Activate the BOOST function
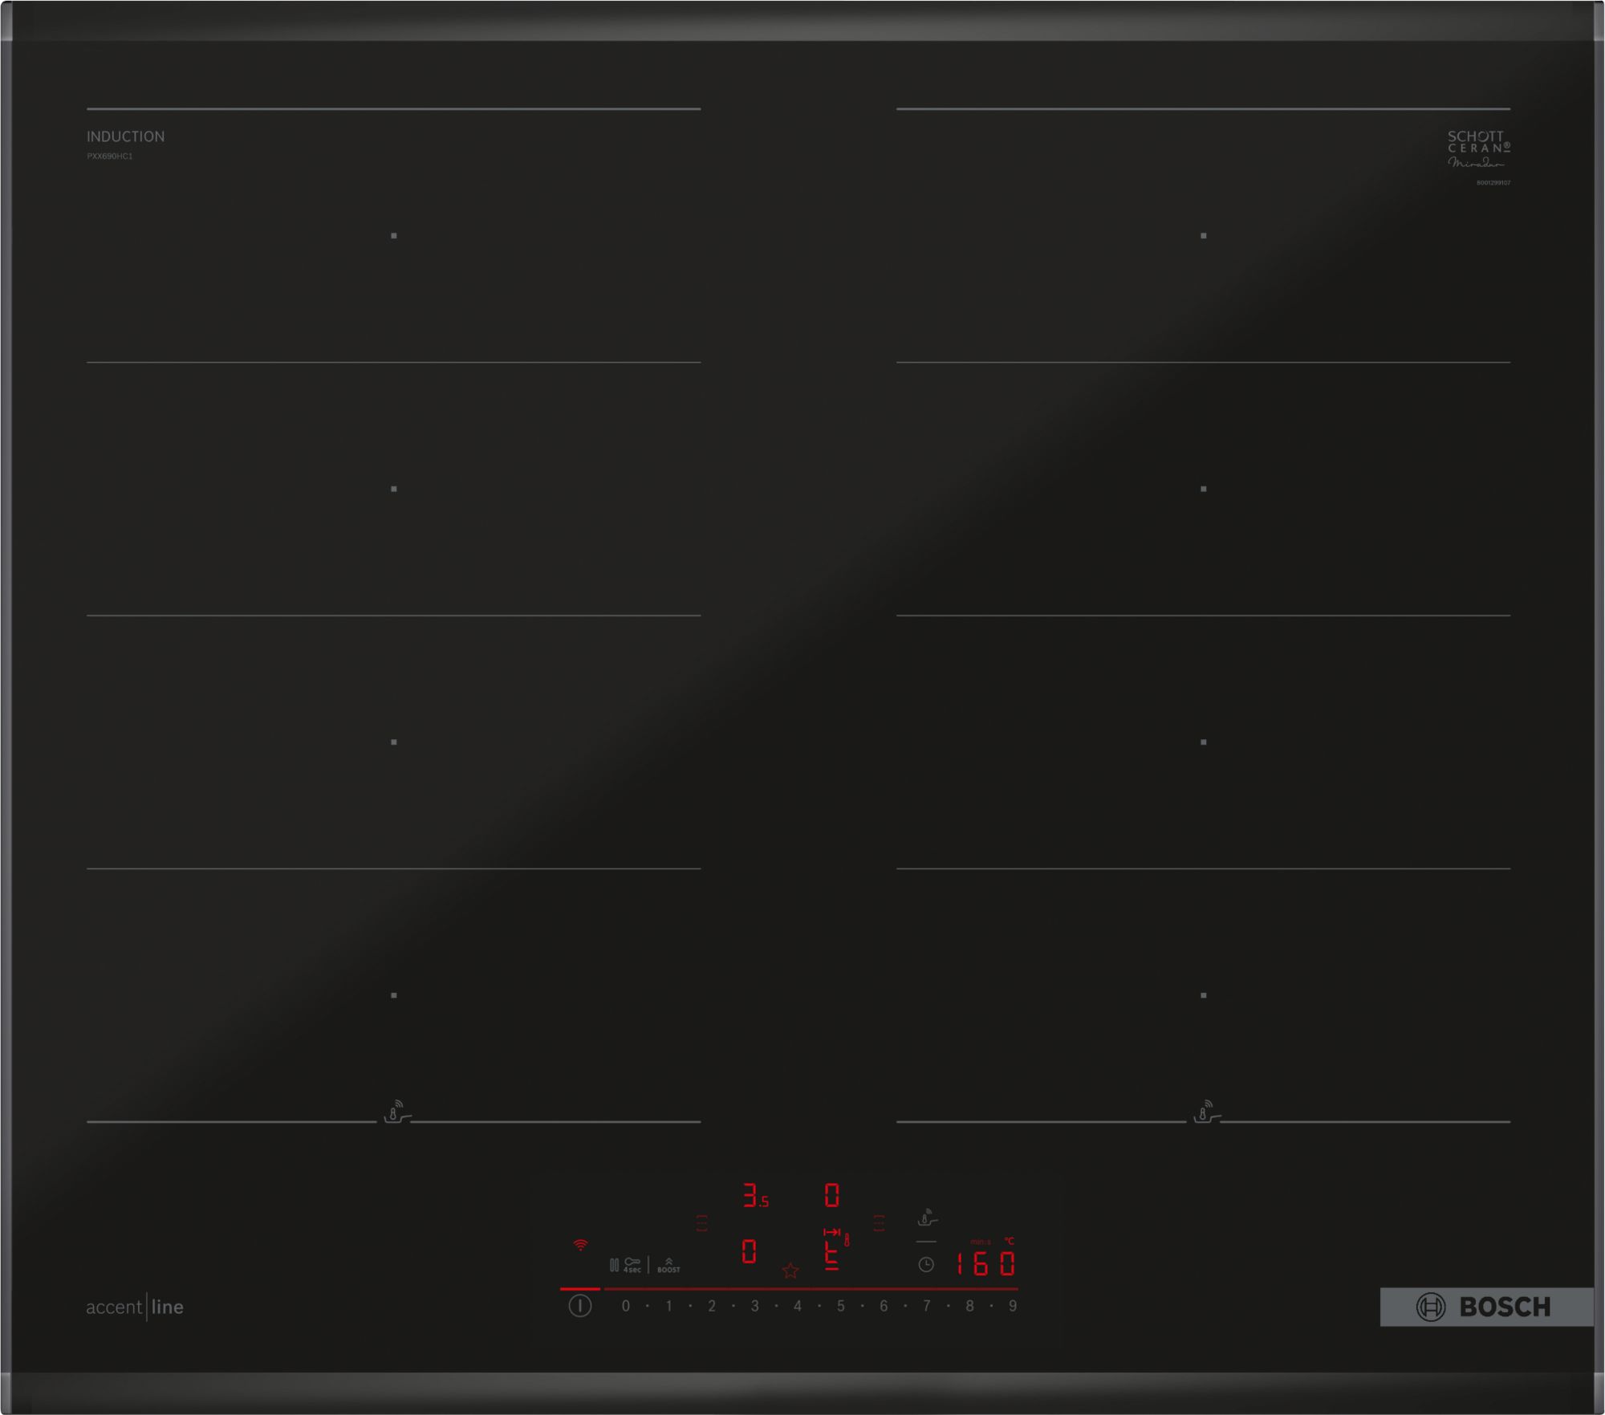Image resolution: width=1605 pixels, height=1415 pixels. coord(668,1266)
